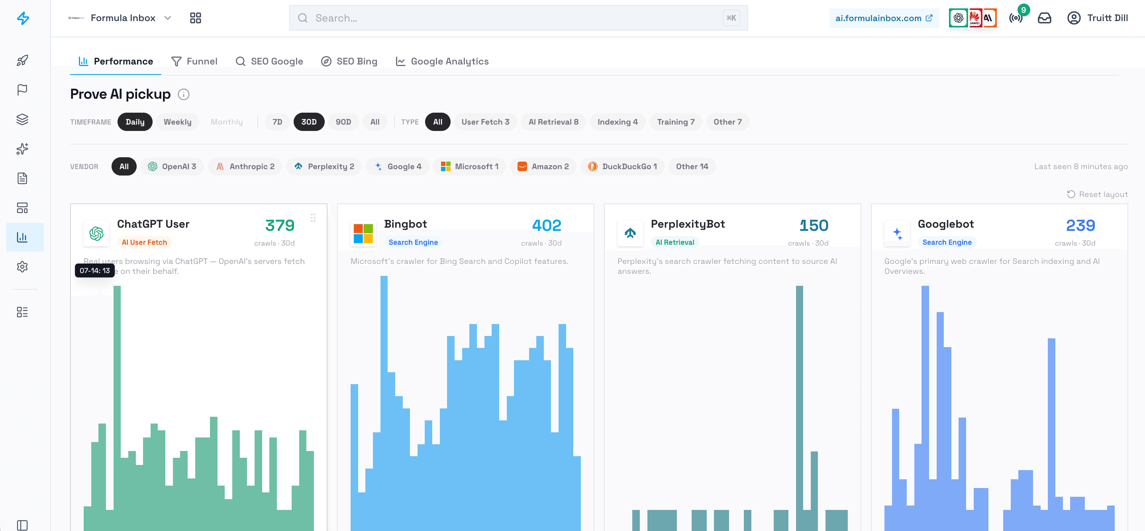Click the AI User Fetch tag

pyautogui.click(x=145, y=242)
